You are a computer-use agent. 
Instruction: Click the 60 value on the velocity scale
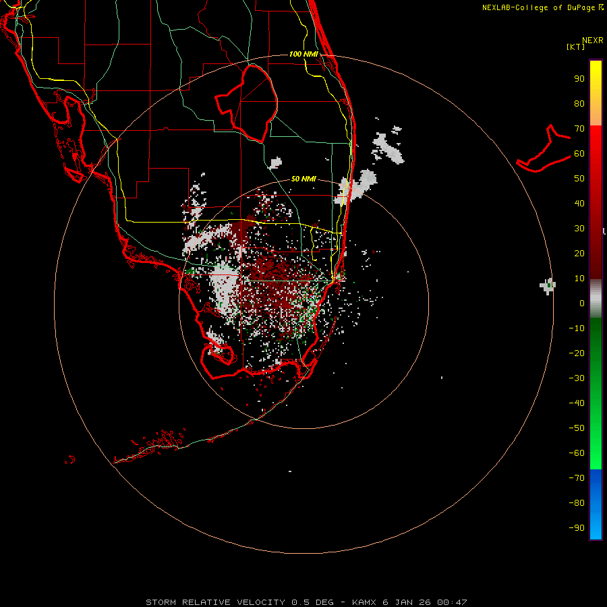pos(579,154)
